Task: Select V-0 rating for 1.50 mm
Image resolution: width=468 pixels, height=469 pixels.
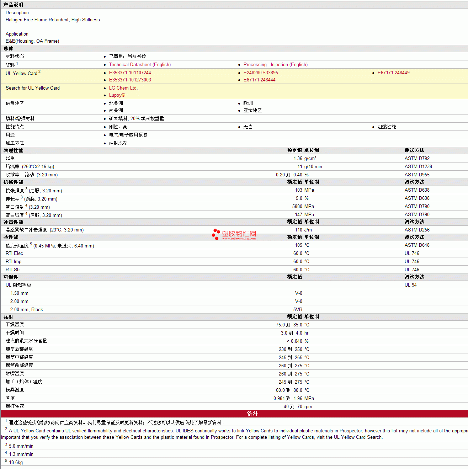Action: coord(299,293)
